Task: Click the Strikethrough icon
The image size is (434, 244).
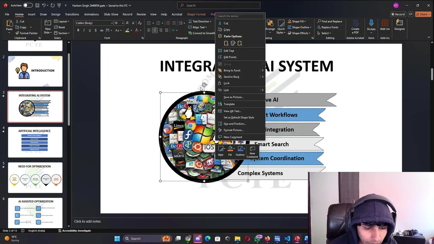Action: 101,30
